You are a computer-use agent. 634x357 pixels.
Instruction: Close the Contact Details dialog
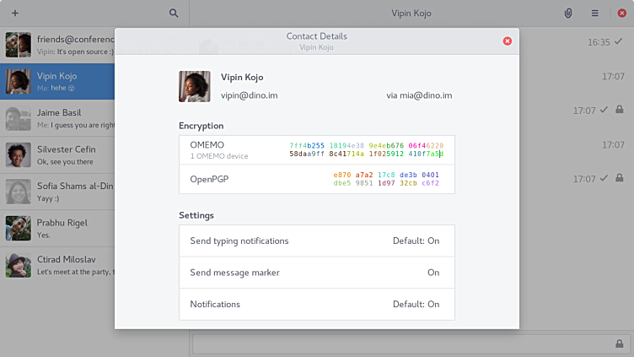pos(508,41)
